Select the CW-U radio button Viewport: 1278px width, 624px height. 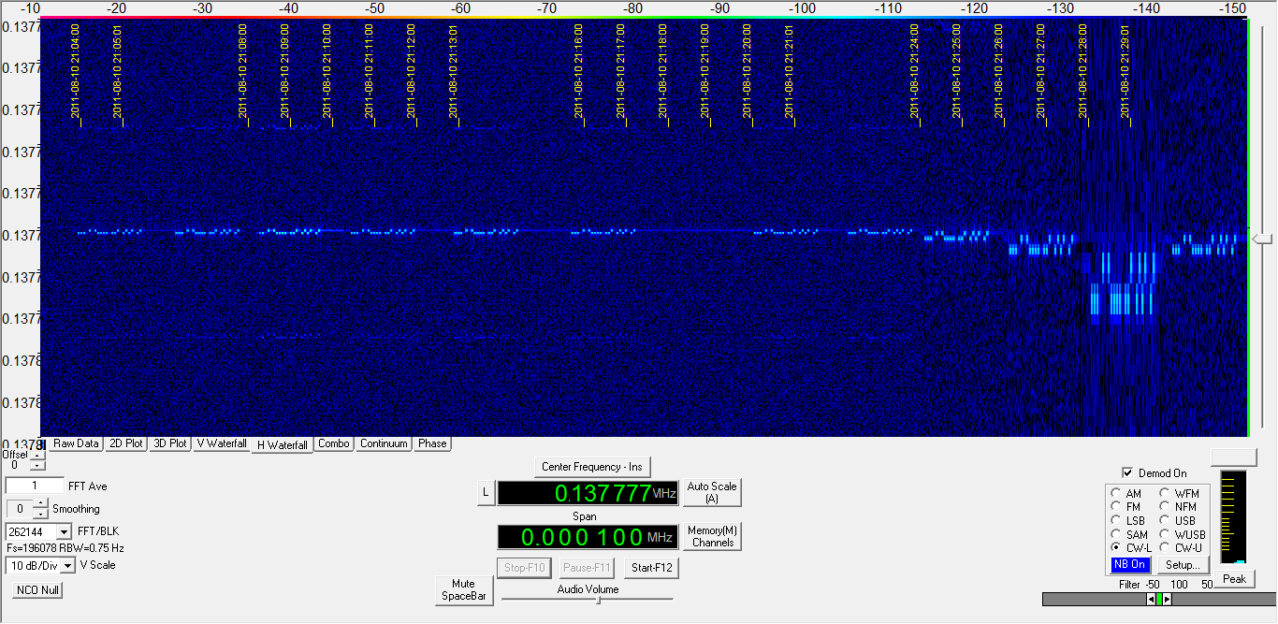pos(1181,547)
